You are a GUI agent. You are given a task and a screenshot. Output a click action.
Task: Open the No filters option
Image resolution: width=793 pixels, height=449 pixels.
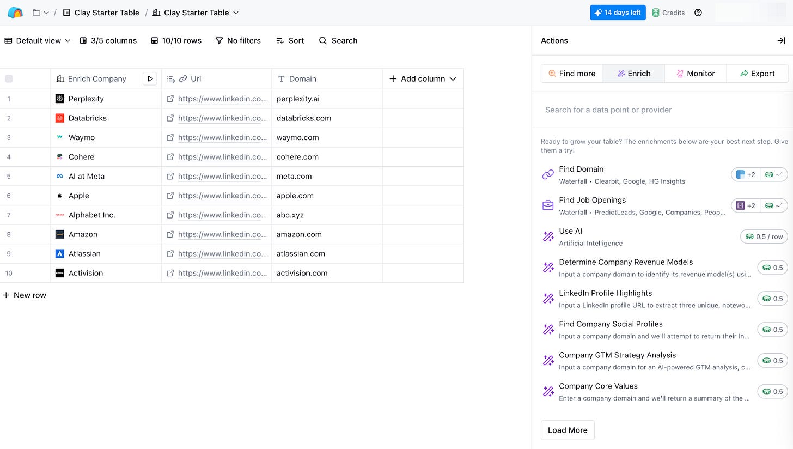pos(238,40)
